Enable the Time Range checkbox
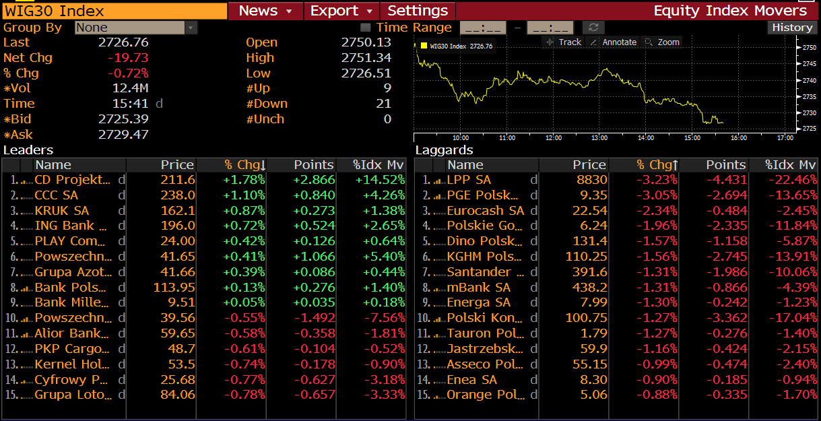This screenshot has height=421, width=821. 366,28
